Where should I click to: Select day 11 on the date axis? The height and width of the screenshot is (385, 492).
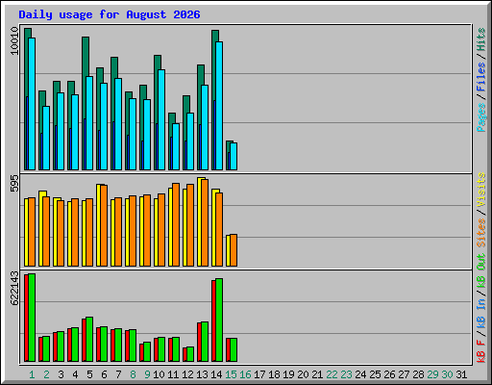(x=173, y=374)
